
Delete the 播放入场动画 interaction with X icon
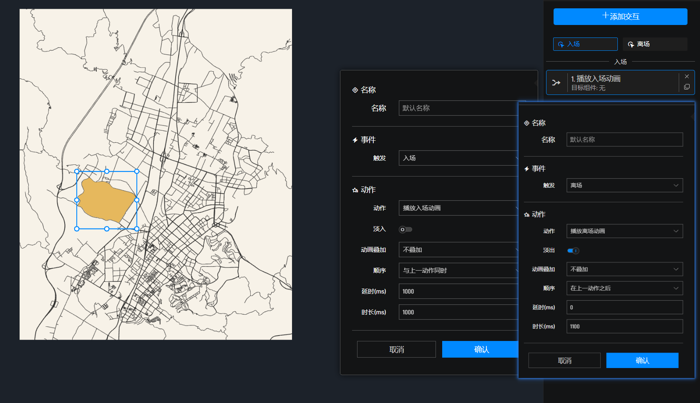(687, 77)
